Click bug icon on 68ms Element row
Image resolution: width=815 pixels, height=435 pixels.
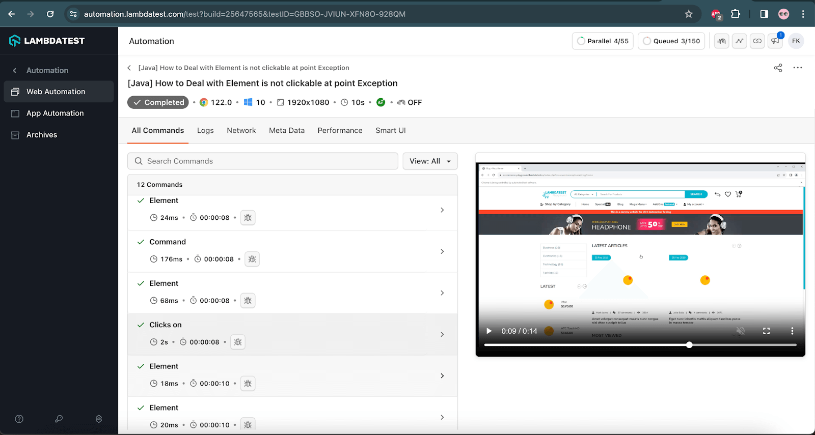click(x=248, y=301)
